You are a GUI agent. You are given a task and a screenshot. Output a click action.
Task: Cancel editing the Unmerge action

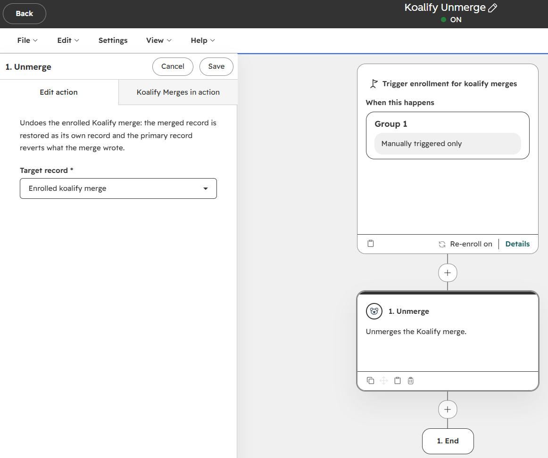pyautogui.click(x=173, y=66)
